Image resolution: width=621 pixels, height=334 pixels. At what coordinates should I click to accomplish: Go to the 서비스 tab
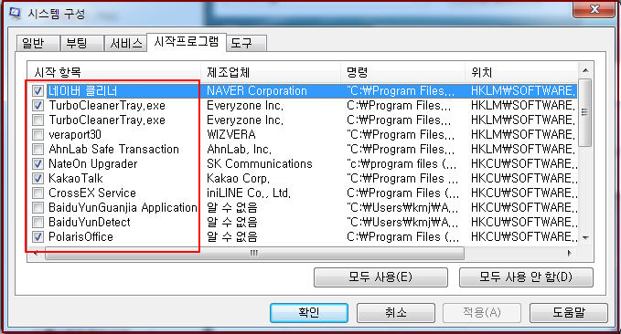point(125,43)
